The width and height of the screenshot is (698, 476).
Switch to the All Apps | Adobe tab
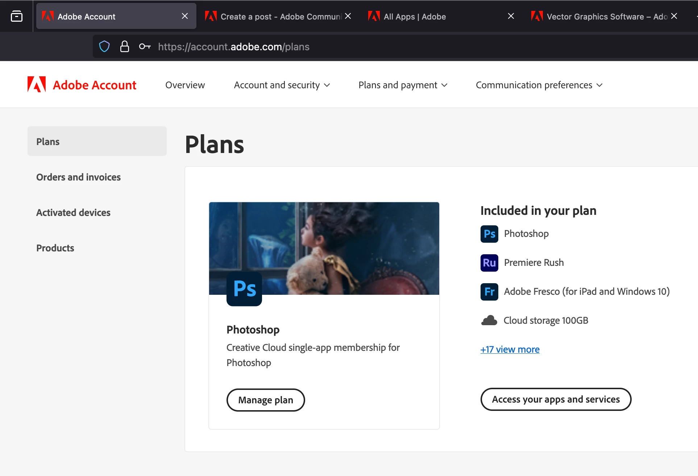click(x=415, y=17)
